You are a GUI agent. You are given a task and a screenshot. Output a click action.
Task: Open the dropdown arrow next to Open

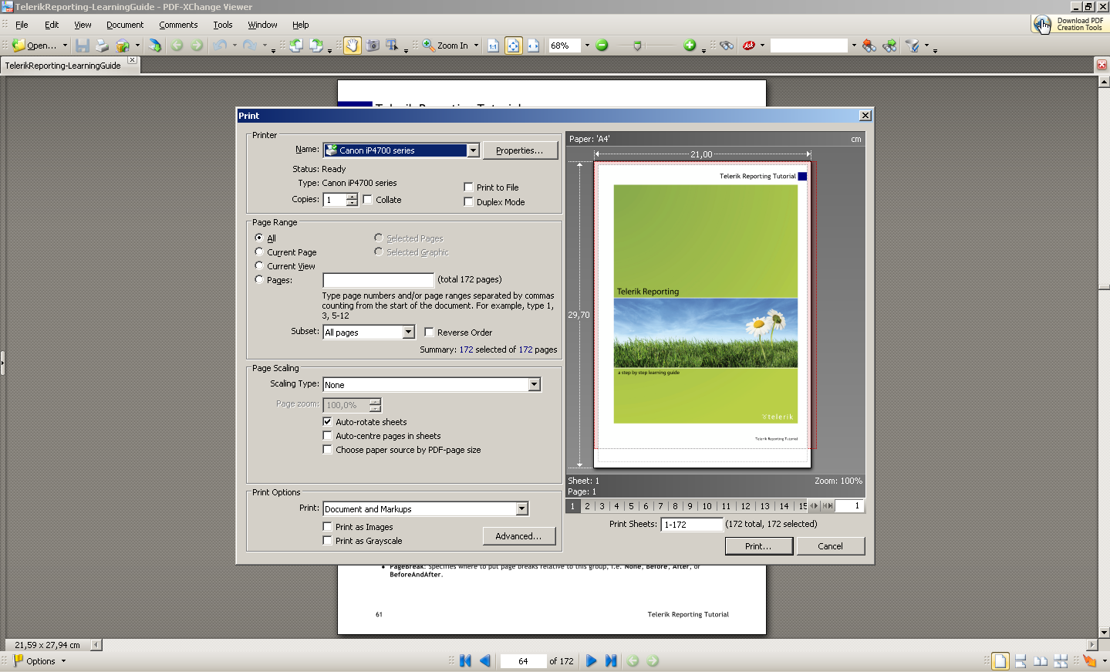click(65, 46)
